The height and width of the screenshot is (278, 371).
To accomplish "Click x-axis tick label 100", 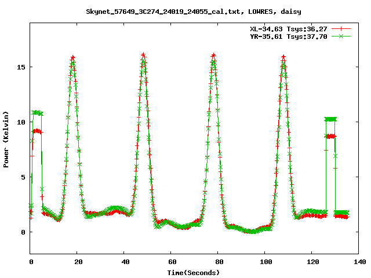I will point(266,262).
